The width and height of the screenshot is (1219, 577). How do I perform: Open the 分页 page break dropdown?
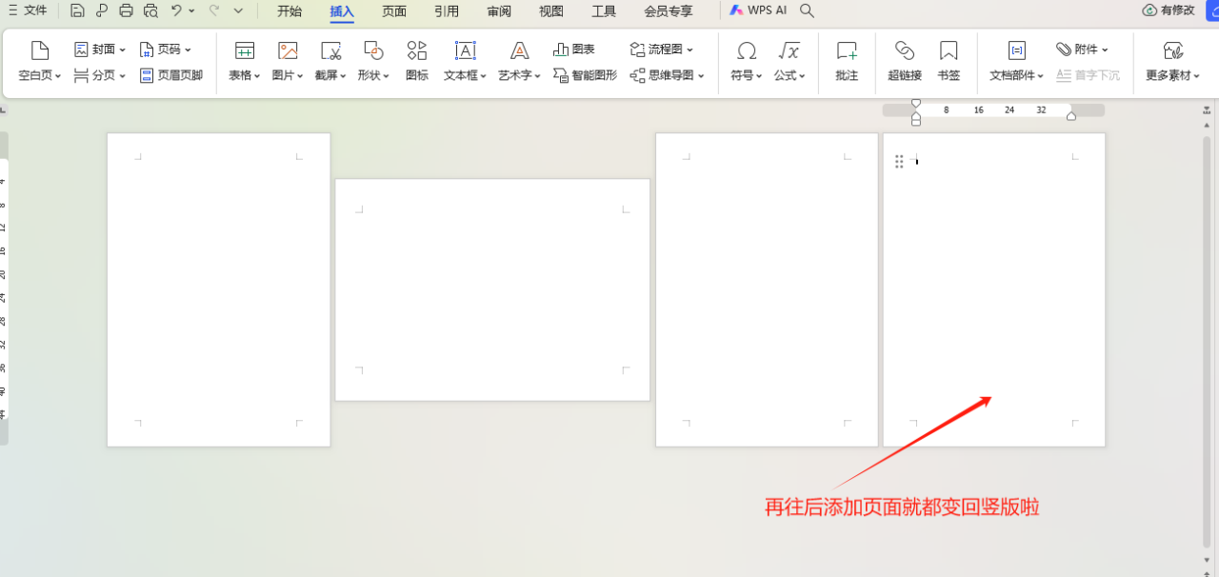[100, 75]
